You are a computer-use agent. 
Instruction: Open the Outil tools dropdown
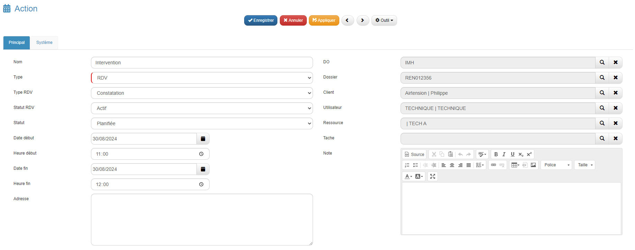point(384,20)
